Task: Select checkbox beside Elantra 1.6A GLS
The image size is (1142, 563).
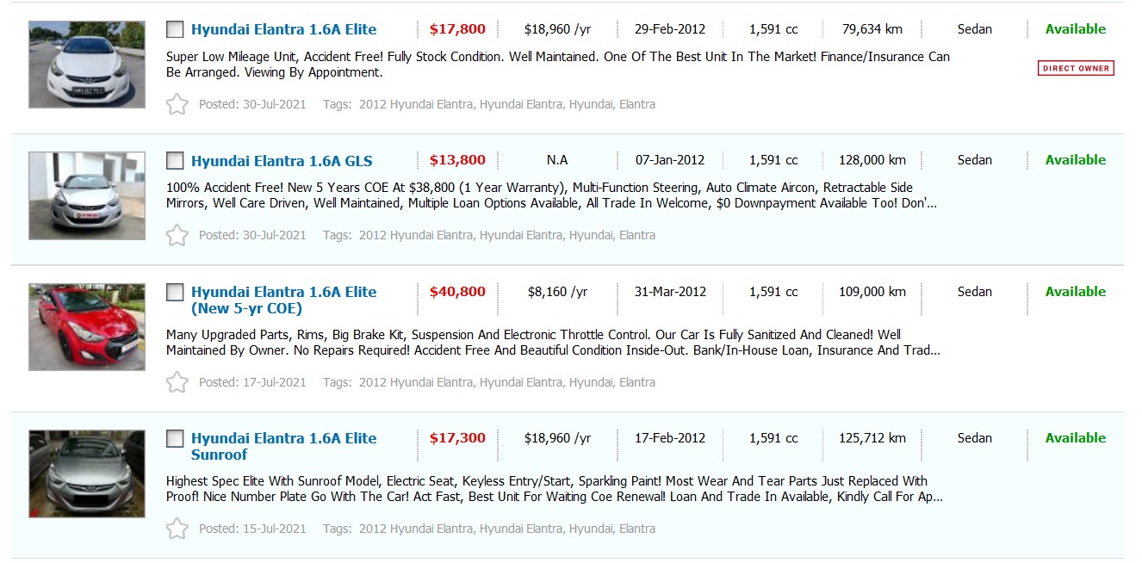Action: click(x=175, y=160)
